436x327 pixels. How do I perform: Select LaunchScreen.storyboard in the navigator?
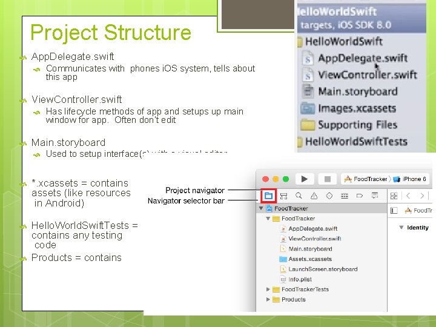pos(323,269)
